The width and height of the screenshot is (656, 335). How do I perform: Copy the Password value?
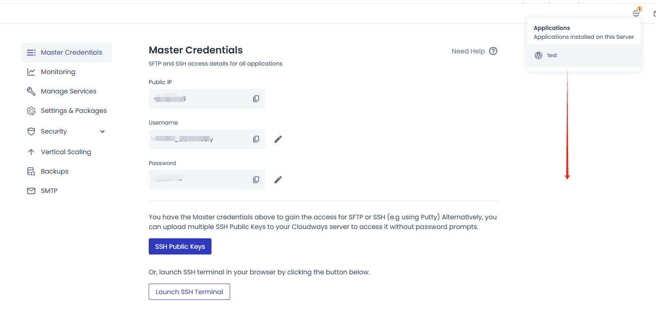click(256, 180)
